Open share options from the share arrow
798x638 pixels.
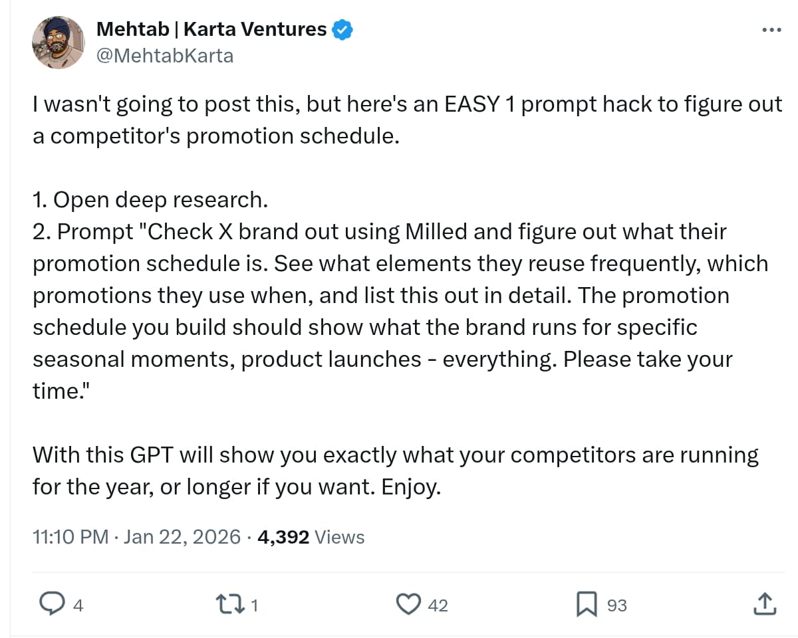(x=765, y=605)
